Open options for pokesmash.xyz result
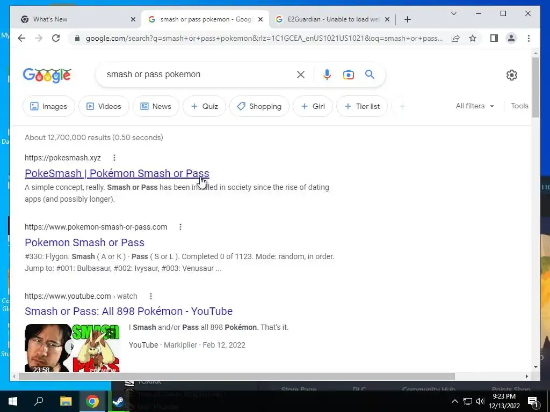Image resolution: width=550 pixels, height=412 pixels. [114, 158]
